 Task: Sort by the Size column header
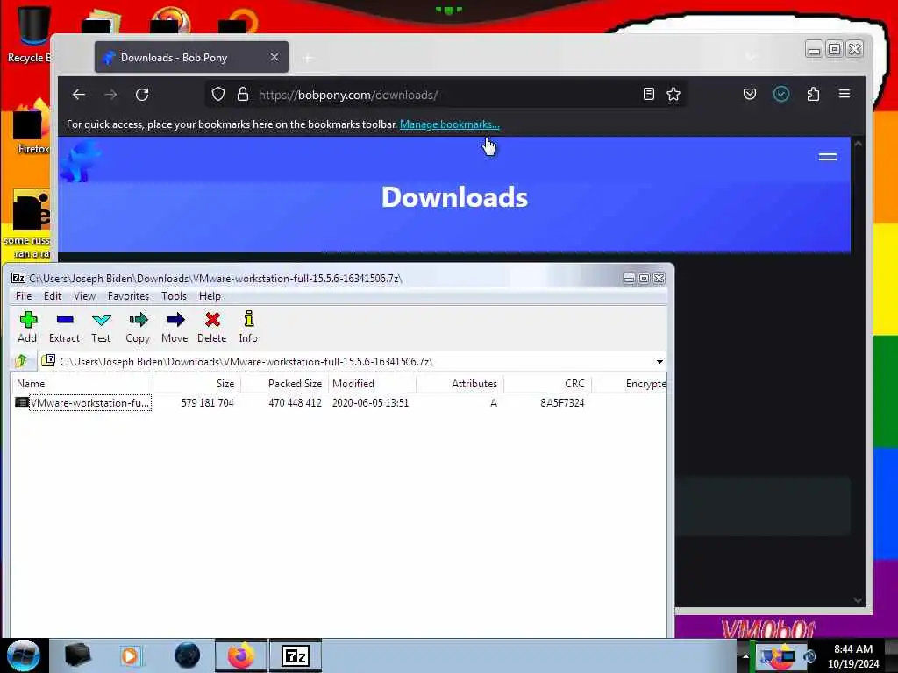click(x=197, y=384)
